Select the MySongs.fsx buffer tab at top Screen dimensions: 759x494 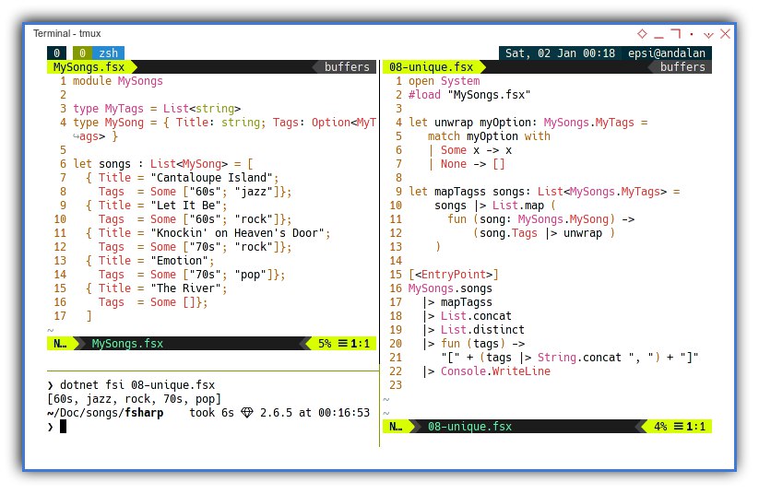coord(89,66)
